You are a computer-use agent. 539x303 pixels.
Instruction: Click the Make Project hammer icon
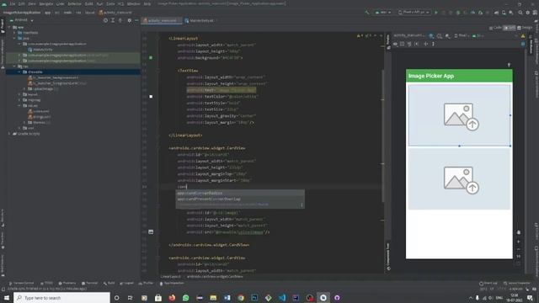pyautogui.click(x=367, y=13)
